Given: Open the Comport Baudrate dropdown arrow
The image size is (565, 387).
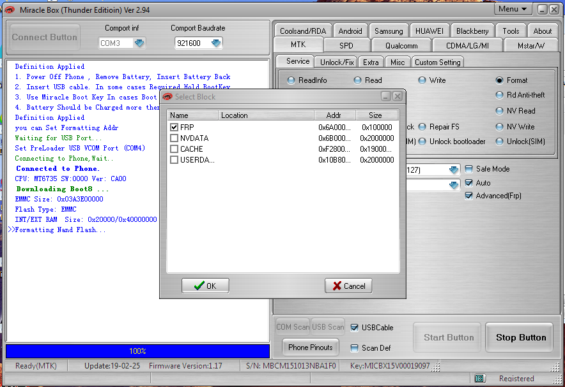Looking at the screenshot, I should (x=216, y=43).
